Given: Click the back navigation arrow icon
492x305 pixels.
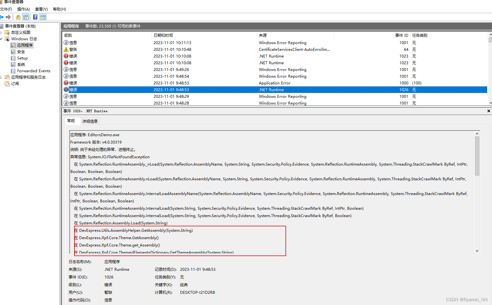Looking at the screenshot, I should (x=3, y=17).
